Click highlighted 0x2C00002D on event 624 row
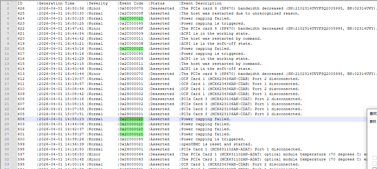377x169 pixels. tap(131, 18)
